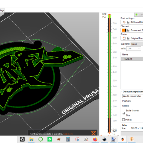
Task: Select the Simple mode button with green dot
Action: coord(139,15)
